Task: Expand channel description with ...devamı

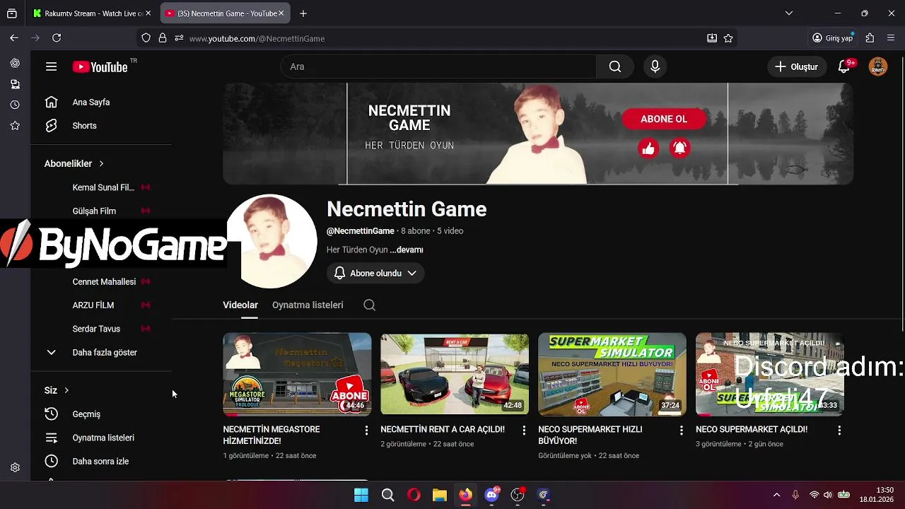Action: [407, 250]
